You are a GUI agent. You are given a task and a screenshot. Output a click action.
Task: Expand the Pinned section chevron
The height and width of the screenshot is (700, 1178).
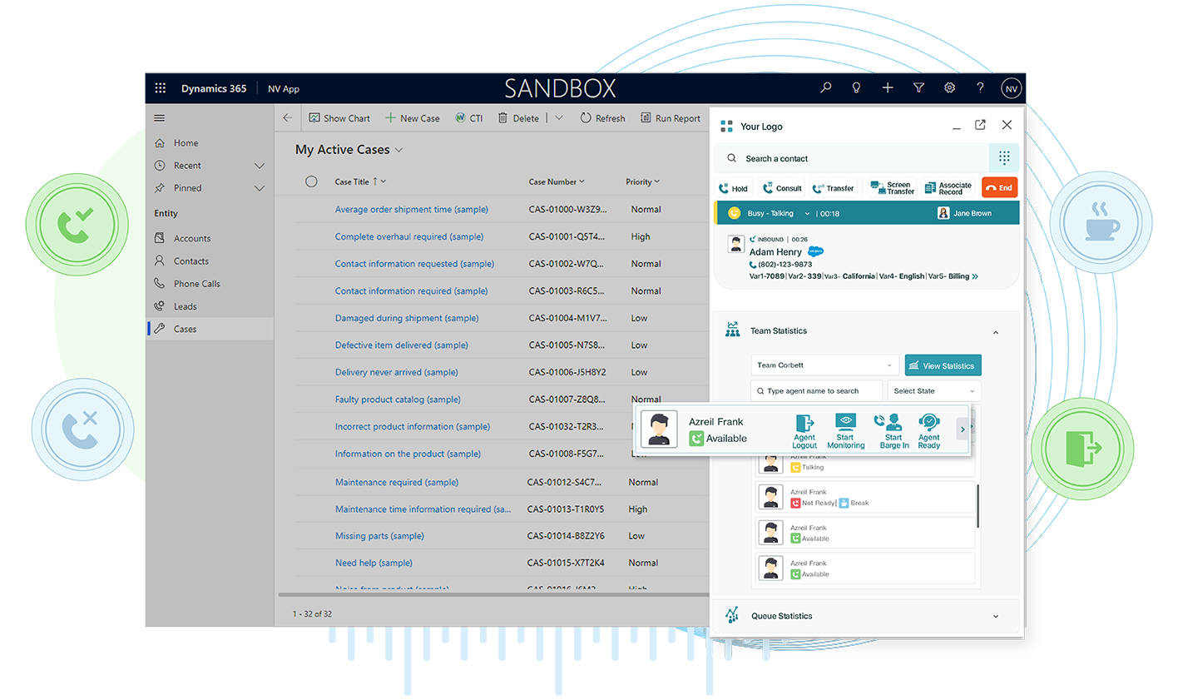260,188
